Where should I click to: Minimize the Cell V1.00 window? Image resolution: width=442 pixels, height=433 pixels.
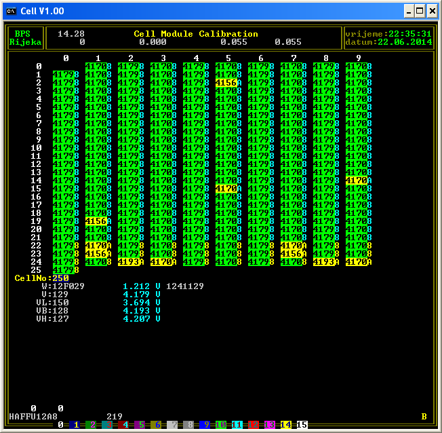coord(409,11)
